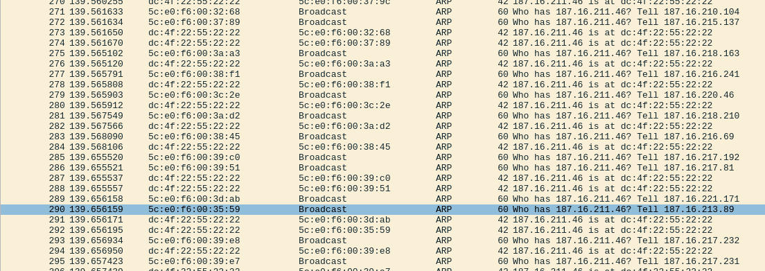Click reply destined to 5c:e0:f6:00:3c:2e
This screenshot has width=765, height=271.
382,105
